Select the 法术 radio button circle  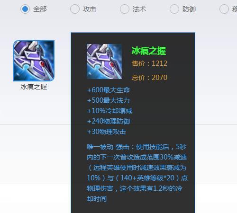[125, 9]
